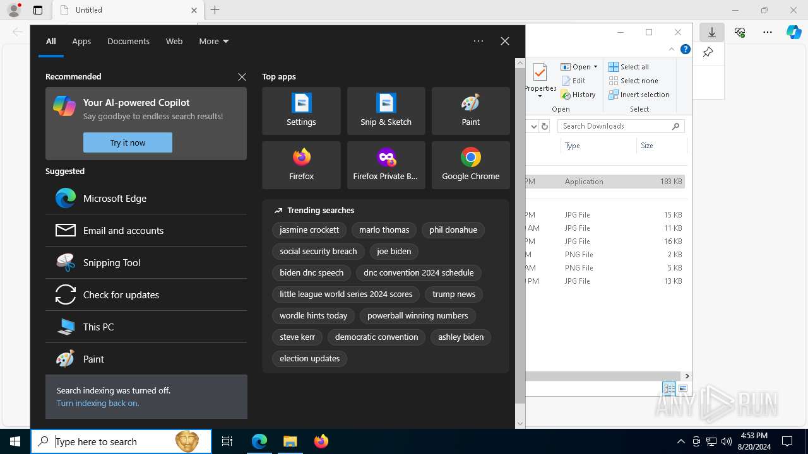Screen dimensions: 808x454
Task: Click Turn indexing back on link
Action: (x=98, y=403)
